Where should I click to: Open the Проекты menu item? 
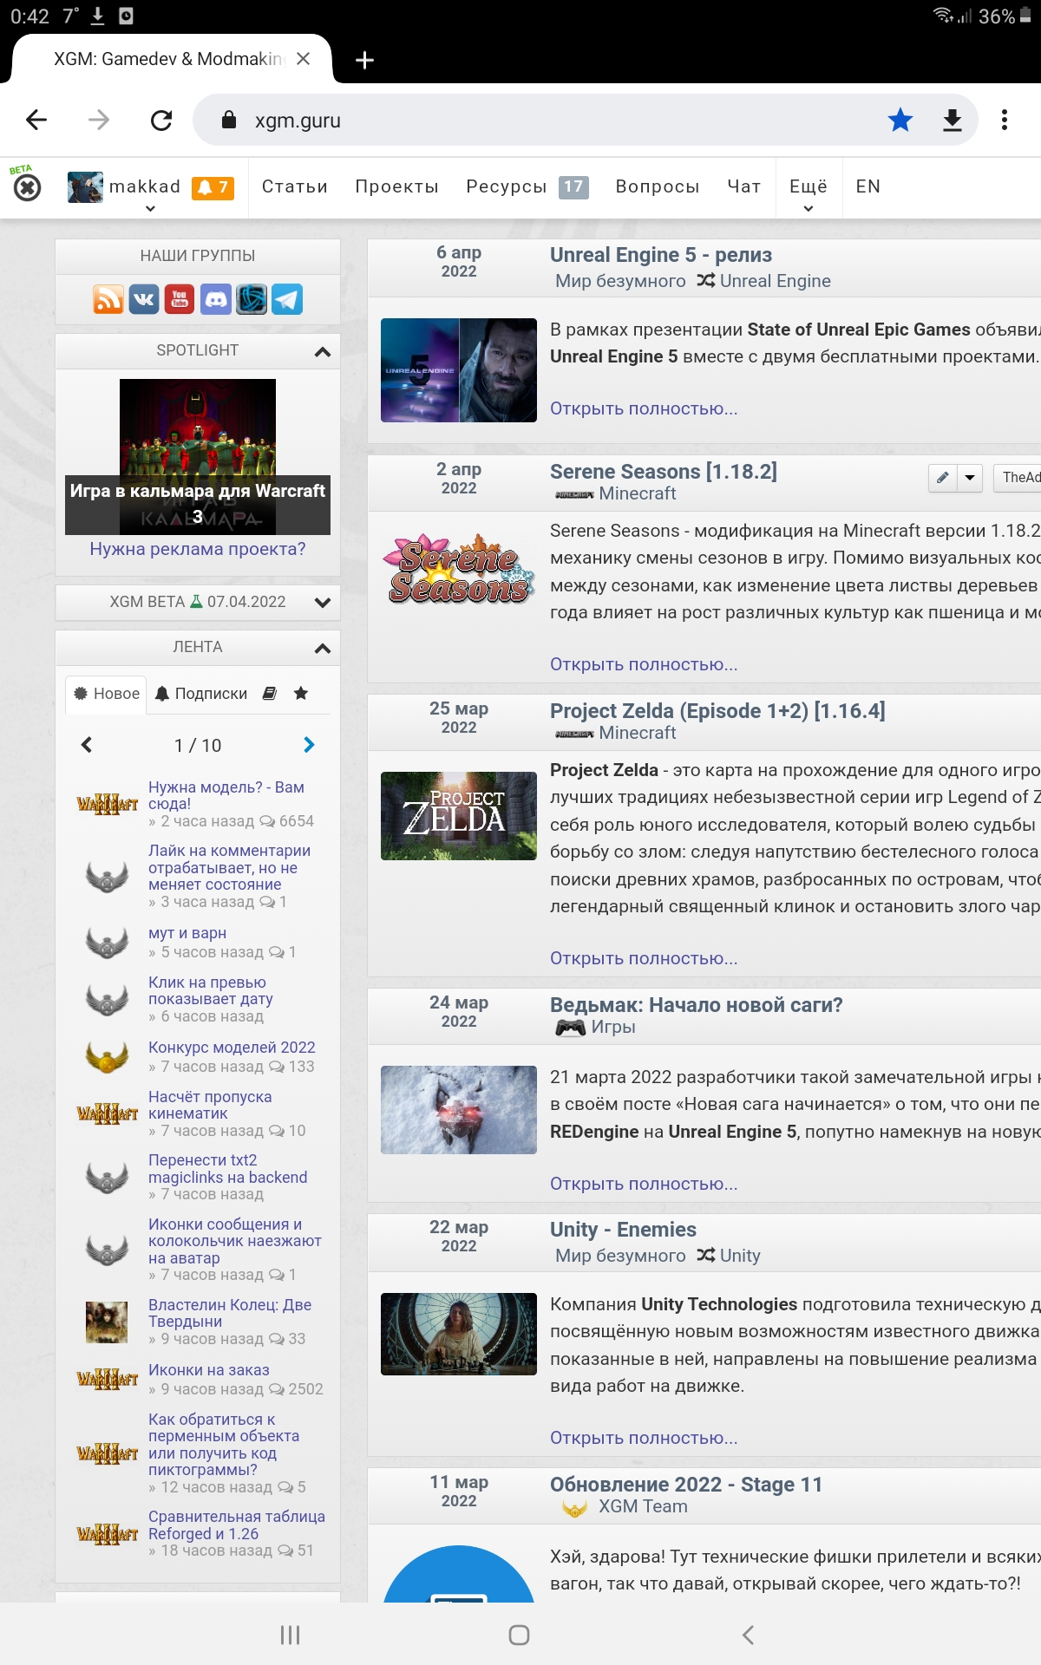pyautogui.click(x=396, y=186)
